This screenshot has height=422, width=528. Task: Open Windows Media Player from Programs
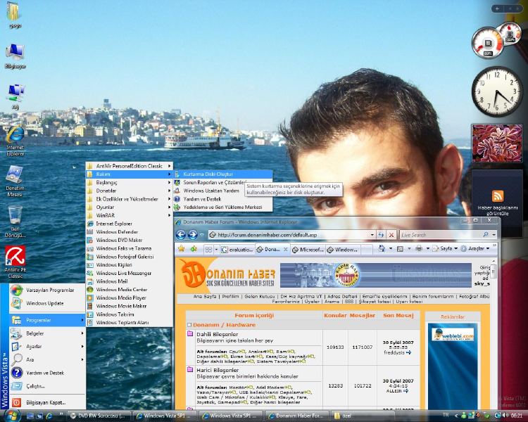coord(130,298)
